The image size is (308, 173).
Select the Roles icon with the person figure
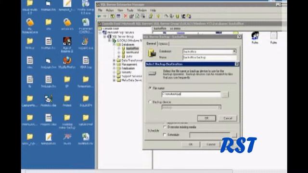(x=255, y=38)
